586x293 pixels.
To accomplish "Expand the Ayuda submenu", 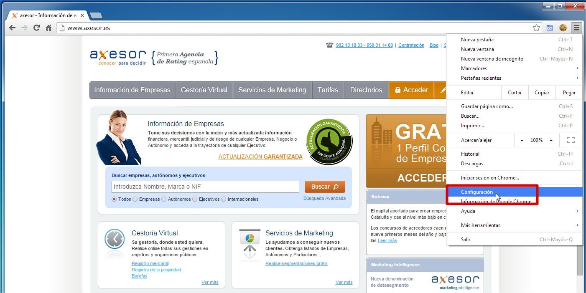I will click(515, 211).
